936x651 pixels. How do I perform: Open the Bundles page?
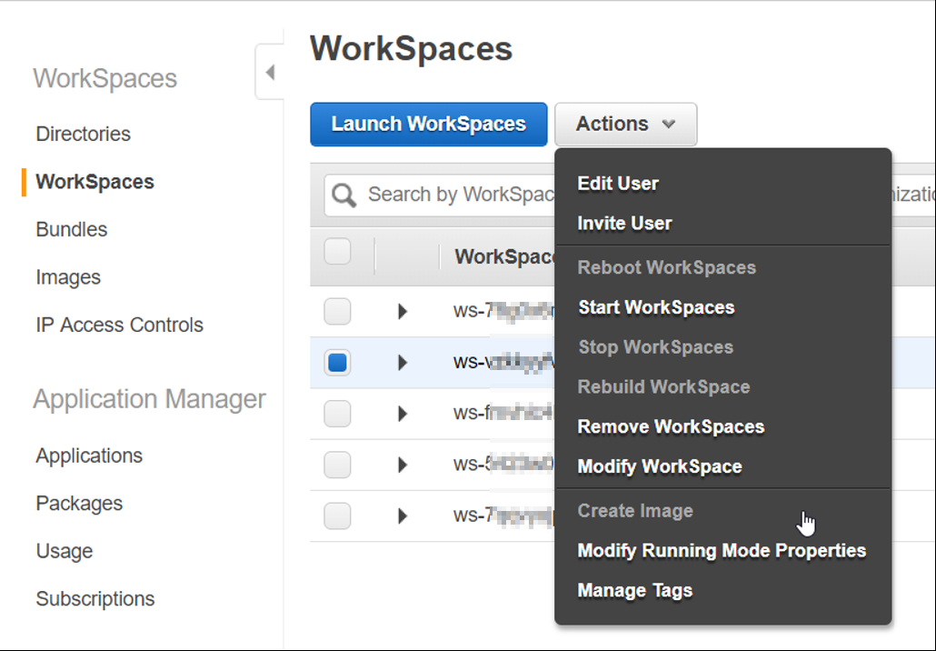click(x=70, y=229)
